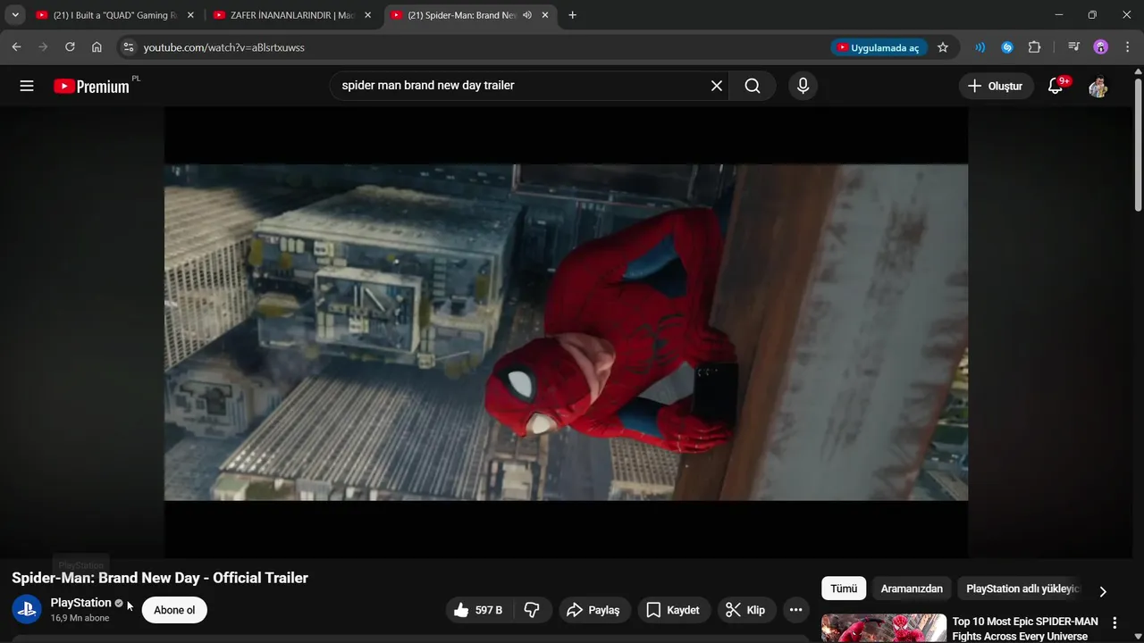Screen dimensions: 1144x643
Task: Like the video with thumbs up
Action: coord(479,610)
